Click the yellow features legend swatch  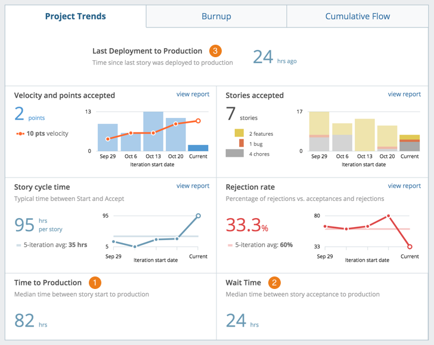(x=239, y=133)
